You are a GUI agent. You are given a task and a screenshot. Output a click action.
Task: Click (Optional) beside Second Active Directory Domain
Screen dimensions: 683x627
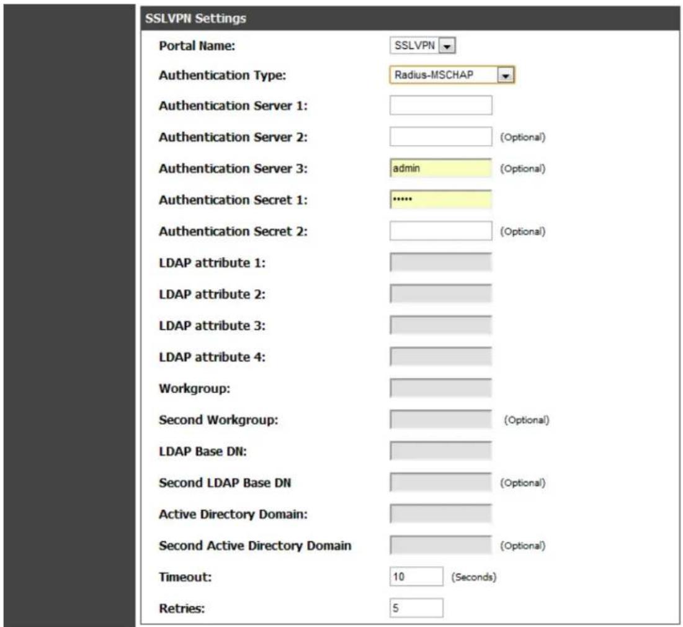pos(522,546)
